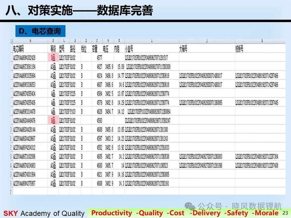Click capacity value '4579'
Viewport: 291px width, 218px height.
(99, 103)
